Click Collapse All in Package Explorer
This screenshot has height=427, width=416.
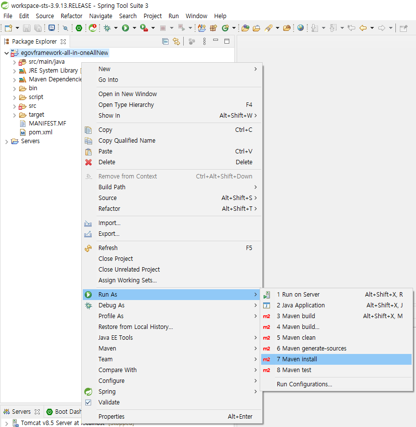165,42
